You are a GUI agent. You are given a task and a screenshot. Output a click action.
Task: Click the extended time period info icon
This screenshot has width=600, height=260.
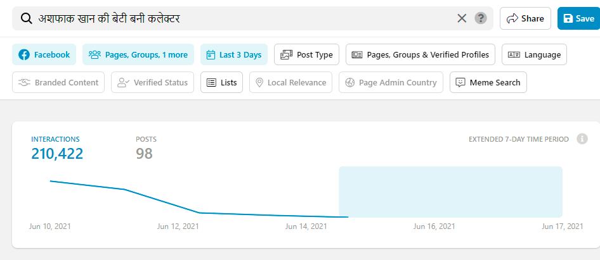582,139
